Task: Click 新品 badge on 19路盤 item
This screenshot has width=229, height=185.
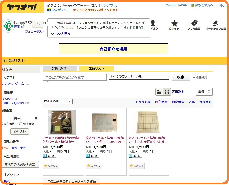Action: pos(92,156)
